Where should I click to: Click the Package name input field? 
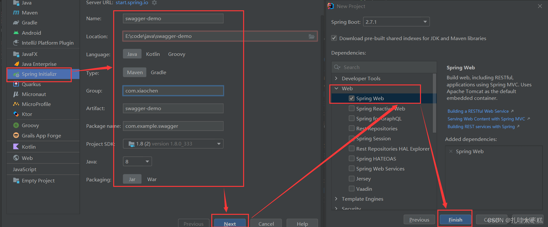click(173, 126)
